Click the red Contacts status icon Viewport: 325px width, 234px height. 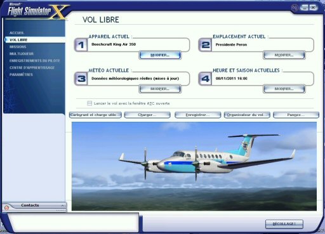click(6, 208)
